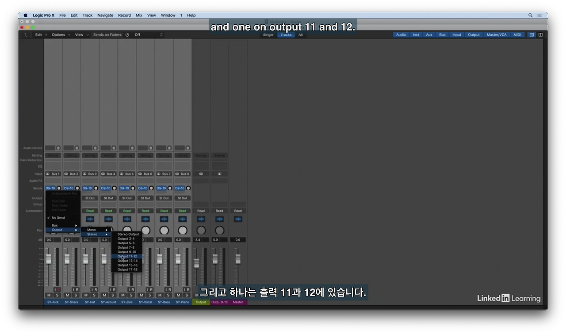
Task: Mute the SY-Kick channel
Action: [x=49, y=295]
